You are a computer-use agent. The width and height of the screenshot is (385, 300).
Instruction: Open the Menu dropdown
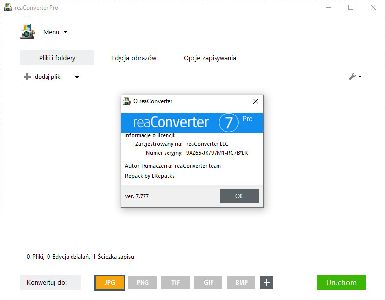click(x=55, y=32)
